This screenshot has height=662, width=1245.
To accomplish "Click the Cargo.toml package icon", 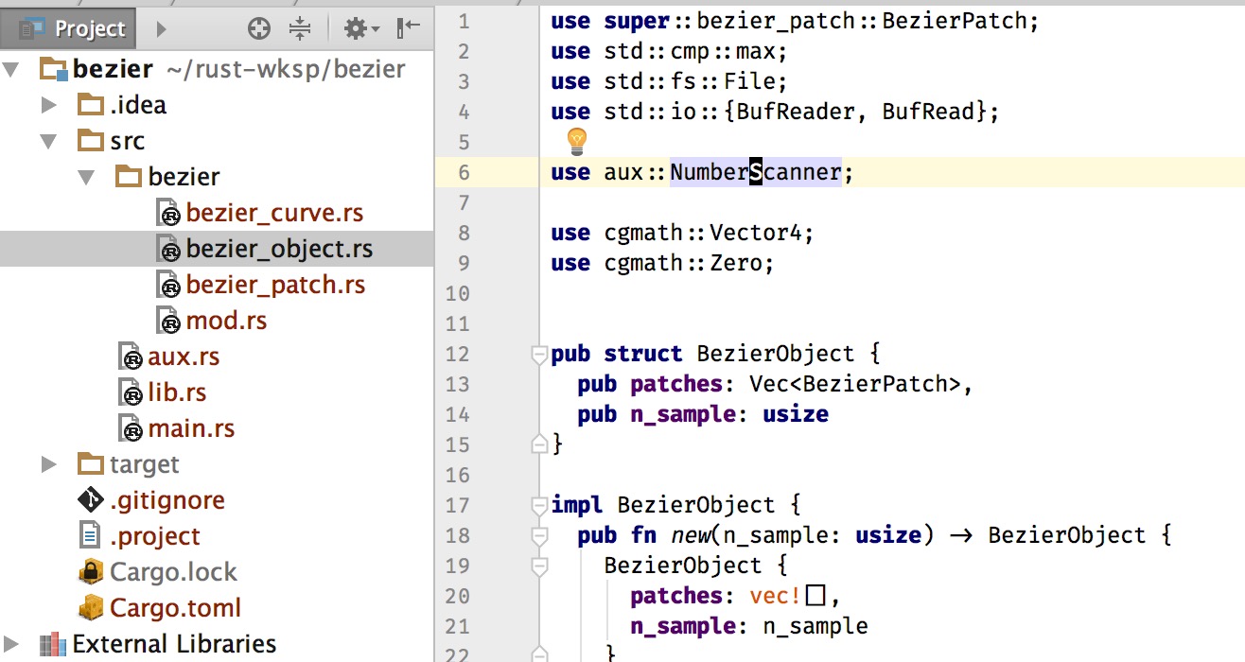I will 91,608.
